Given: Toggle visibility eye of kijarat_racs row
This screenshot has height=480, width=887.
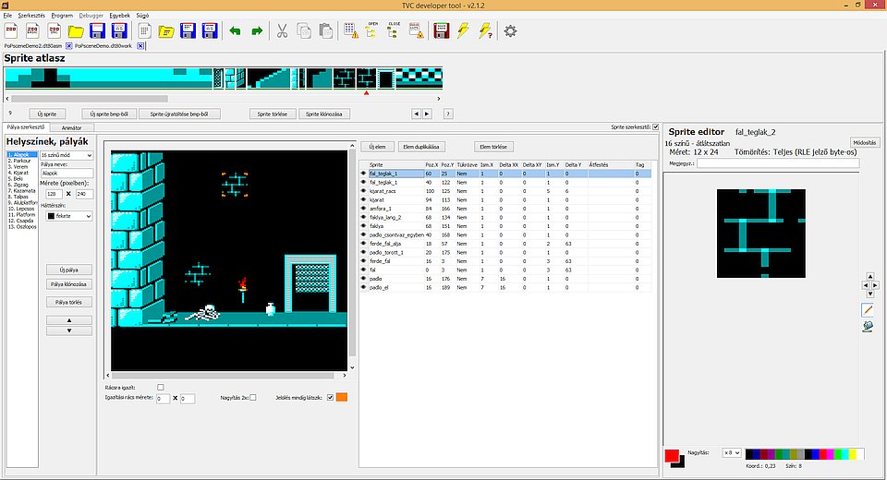Looking at the screenshot, I should (x=363, y=191).
